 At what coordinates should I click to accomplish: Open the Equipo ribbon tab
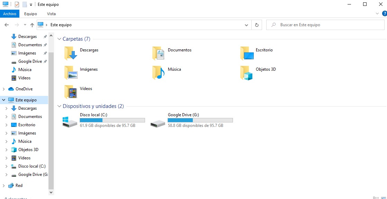tap(30, 14)
